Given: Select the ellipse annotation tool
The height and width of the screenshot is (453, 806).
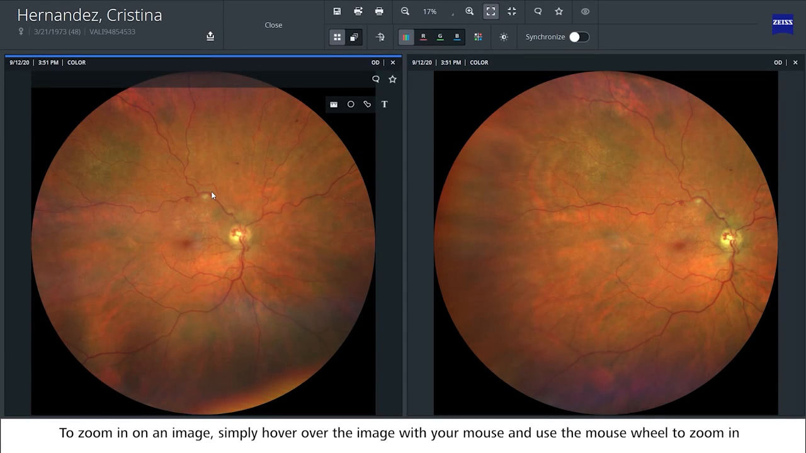Looking at the screenshot, I should (x=351, y=104).
